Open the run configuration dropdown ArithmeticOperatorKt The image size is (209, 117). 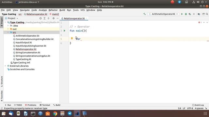[163, 14]
